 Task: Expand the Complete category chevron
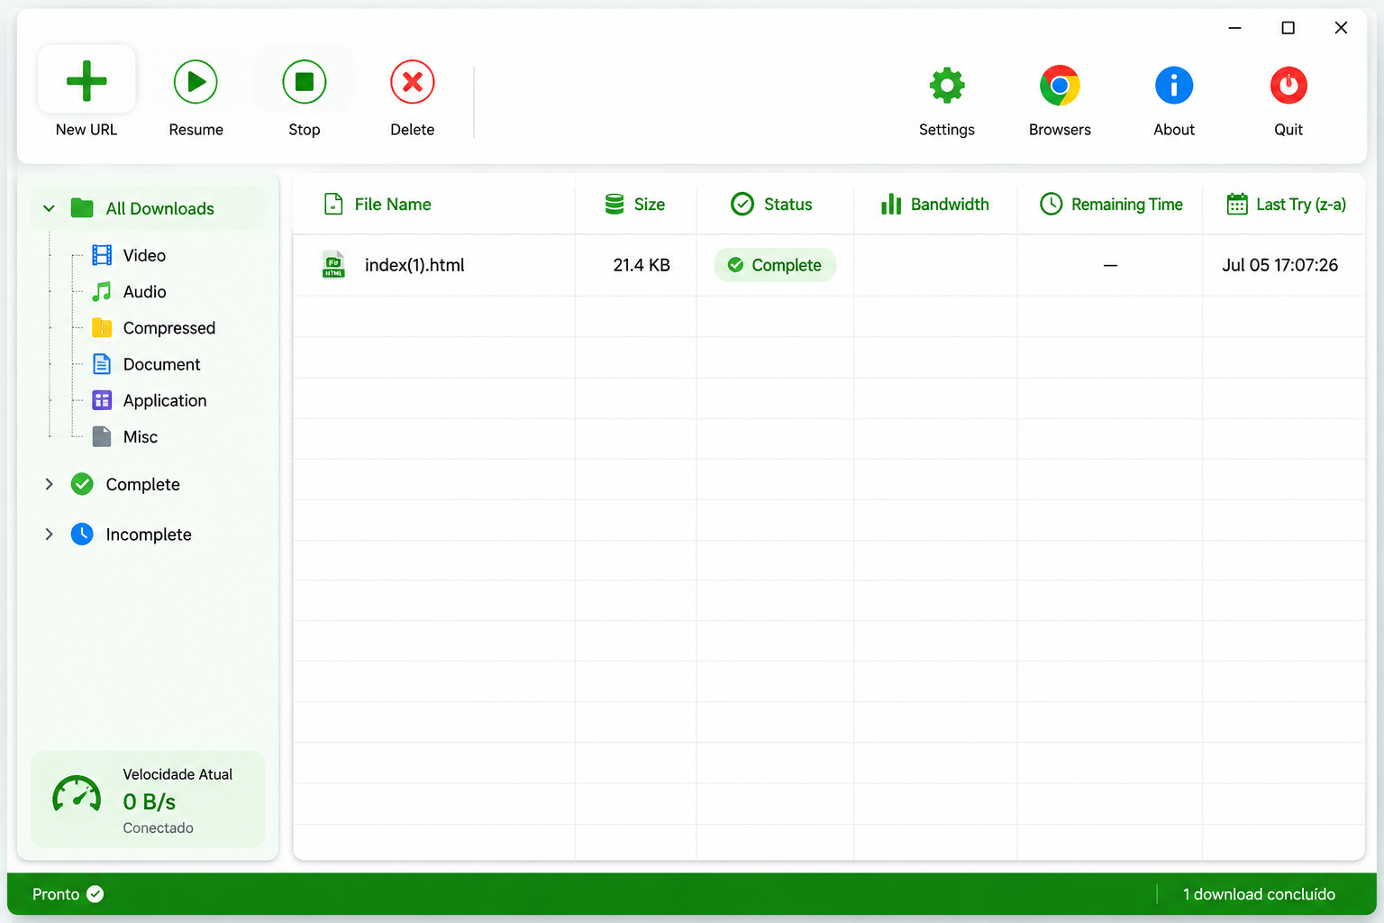click(49, 484)
